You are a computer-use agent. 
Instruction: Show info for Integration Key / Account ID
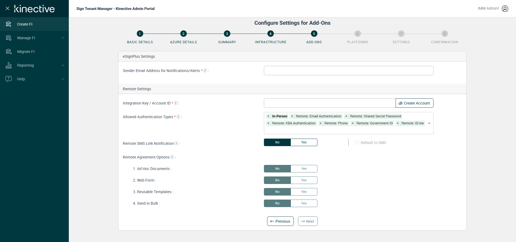click(x=176, y=103)
